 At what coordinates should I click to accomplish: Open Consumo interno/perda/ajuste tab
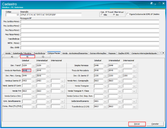144,53
